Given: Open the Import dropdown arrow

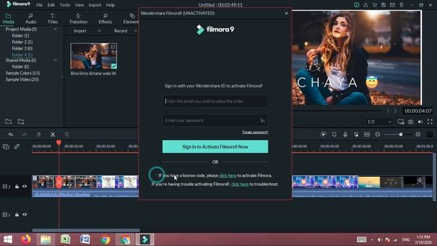Looking at the screenshot, I should pyautogui.click(x=100, y=31).
